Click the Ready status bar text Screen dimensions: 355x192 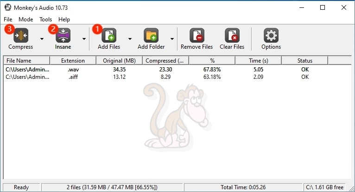pos(21,187)
